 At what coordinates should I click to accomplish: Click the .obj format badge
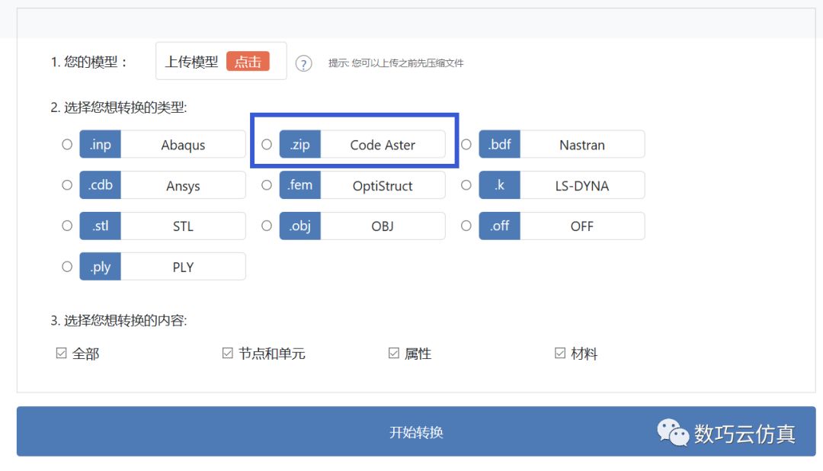click(299, 226)
